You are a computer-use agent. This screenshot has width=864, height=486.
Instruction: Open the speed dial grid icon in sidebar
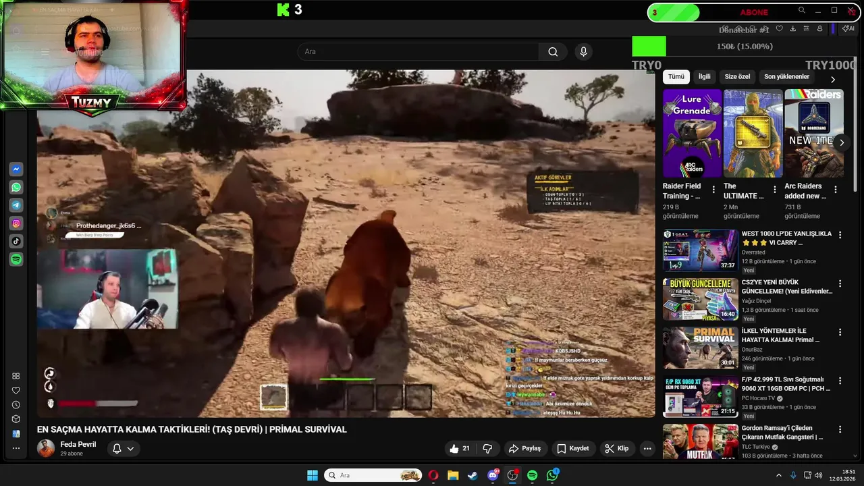16,376
